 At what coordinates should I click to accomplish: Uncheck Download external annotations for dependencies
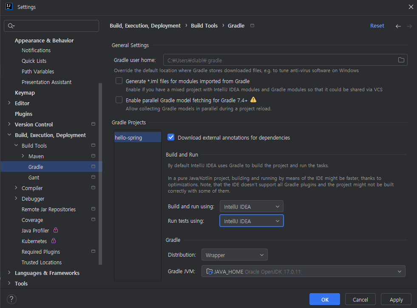click(x=171, y=137)
